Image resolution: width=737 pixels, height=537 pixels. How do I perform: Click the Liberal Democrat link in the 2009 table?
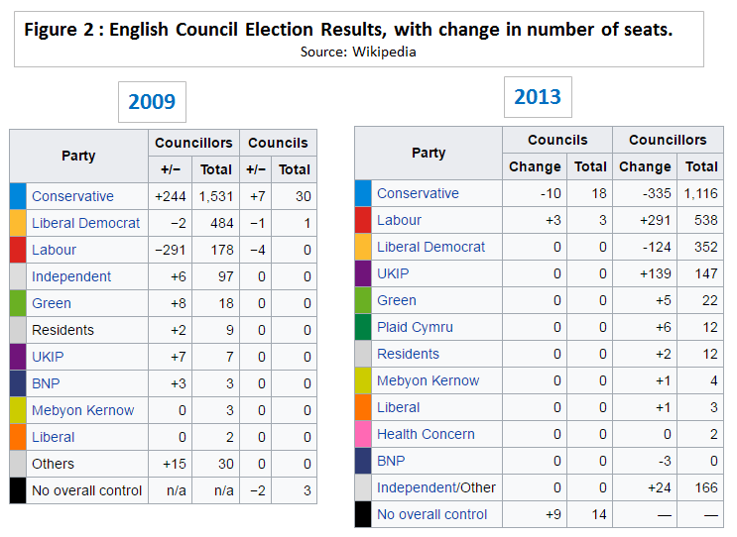click(86, 223)
